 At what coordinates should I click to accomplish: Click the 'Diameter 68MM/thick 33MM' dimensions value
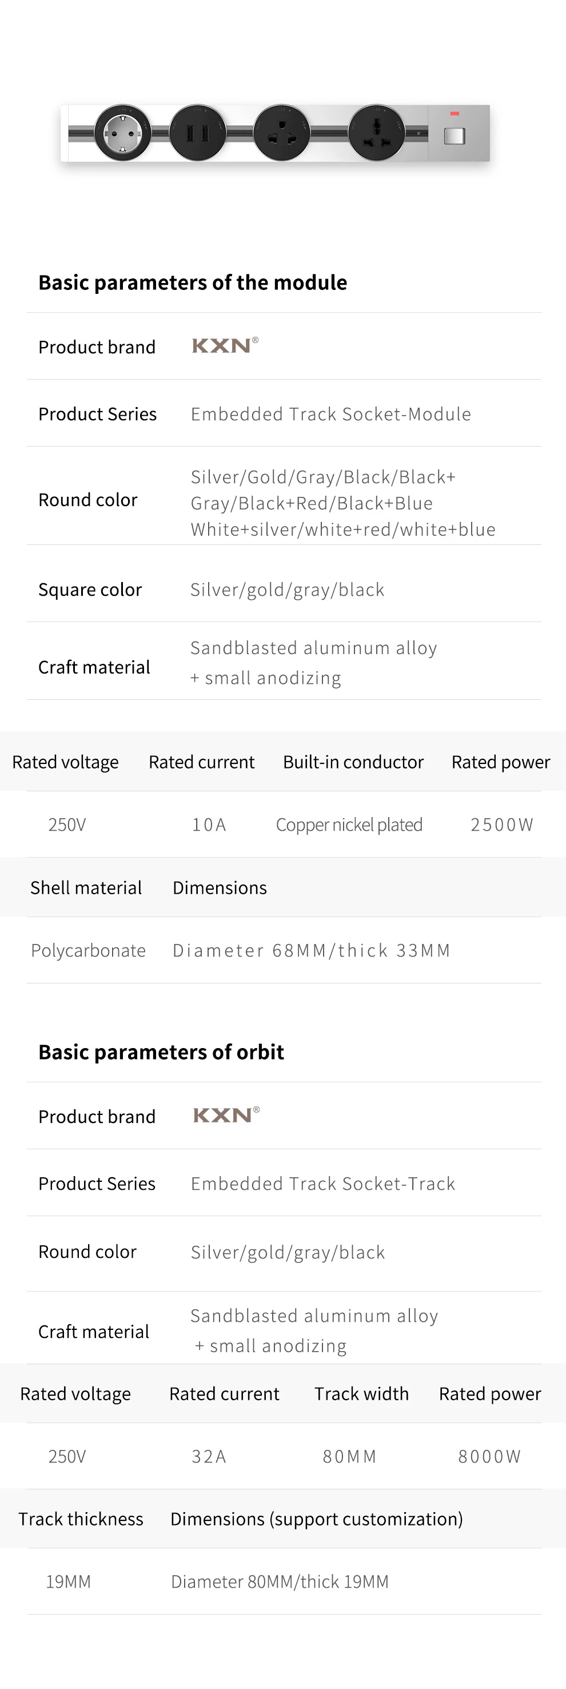coord(312,951)
